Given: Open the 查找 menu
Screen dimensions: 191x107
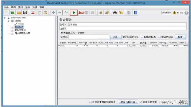Looking at the screenshot, I should 21,7.
